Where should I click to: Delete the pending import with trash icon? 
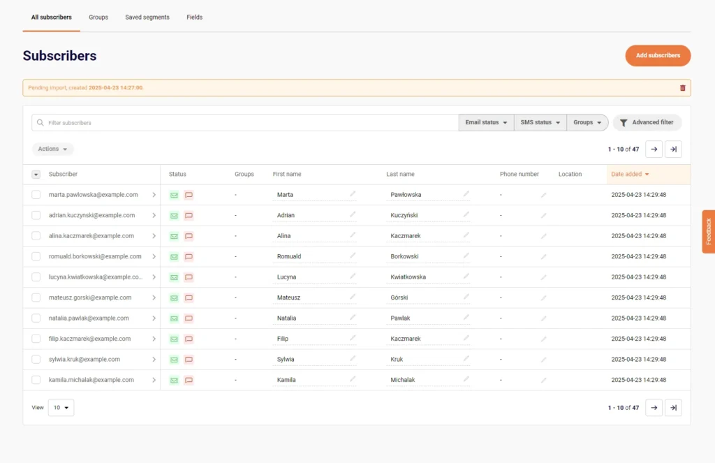point(682,88)
